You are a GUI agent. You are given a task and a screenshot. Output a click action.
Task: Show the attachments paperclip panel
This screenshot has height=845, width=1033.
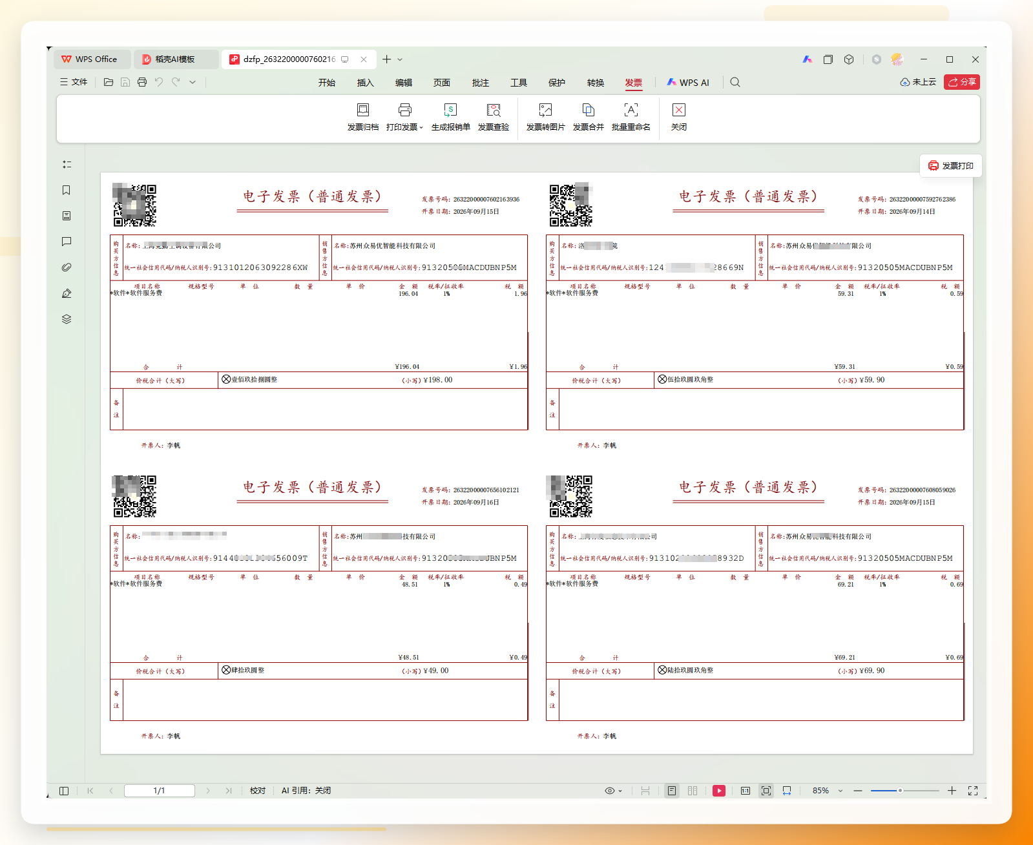tap(67, 267)
